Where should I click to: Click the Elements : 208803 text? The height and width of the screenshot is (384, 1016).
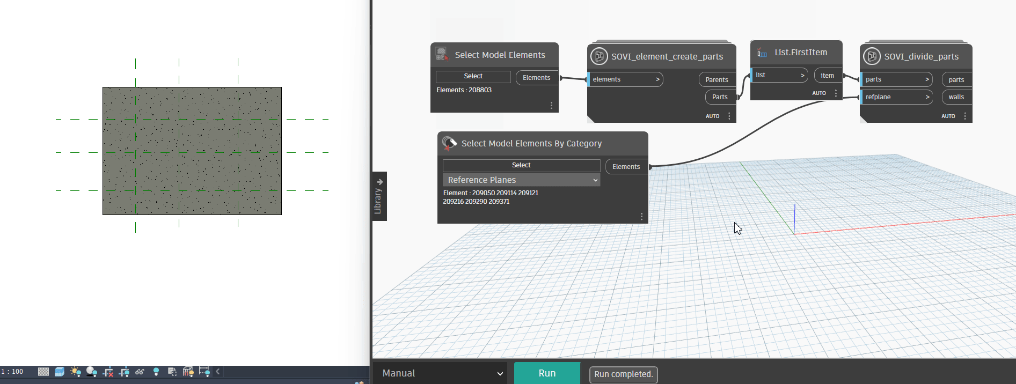pyautogui.click(x=464, y=90)
